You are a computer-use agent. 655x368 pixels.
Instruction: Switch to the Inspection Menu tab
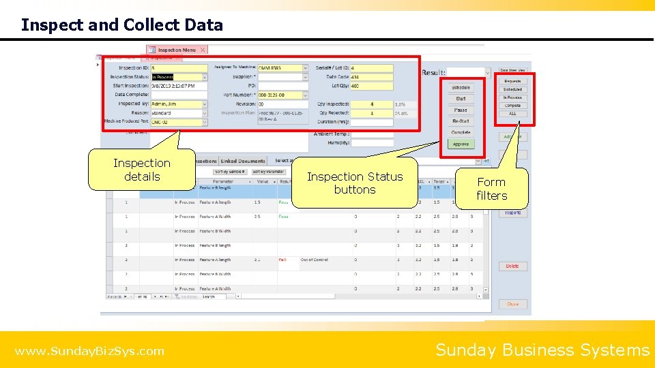[177, 50]
